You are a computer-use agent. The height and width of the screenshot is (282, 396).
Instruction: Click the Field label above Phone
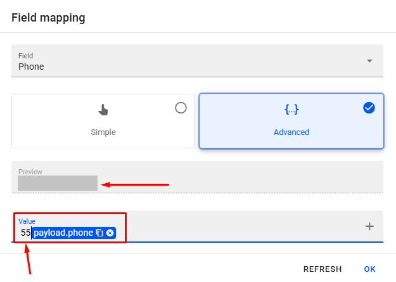click(25, 56)
